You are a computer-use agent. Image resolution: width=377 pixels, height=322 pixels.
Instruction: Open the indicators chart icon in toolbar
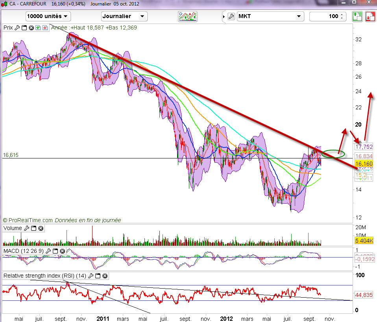[x=188, y=16]
